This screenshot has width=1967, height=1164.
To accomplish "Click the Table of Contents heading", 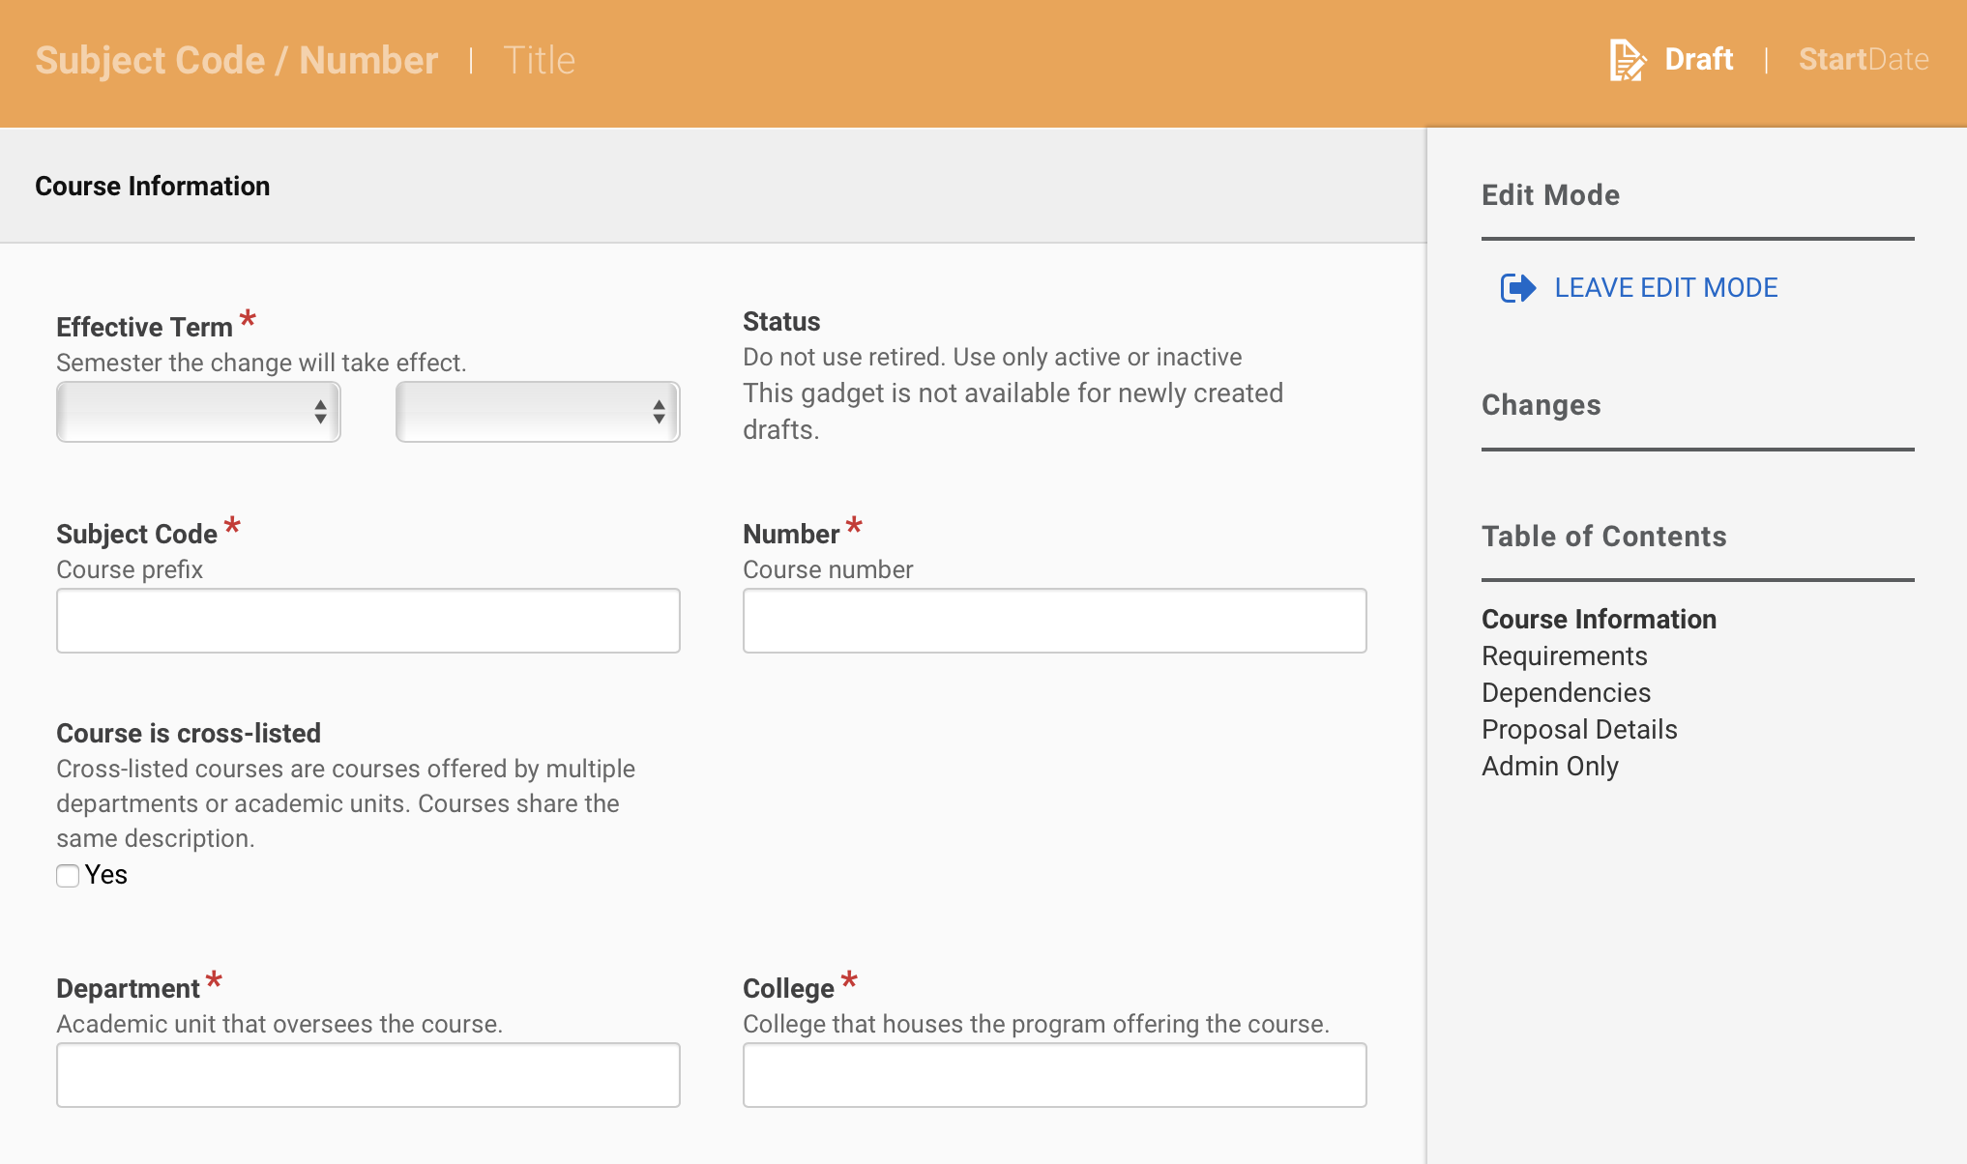I will pos(1603,537).
